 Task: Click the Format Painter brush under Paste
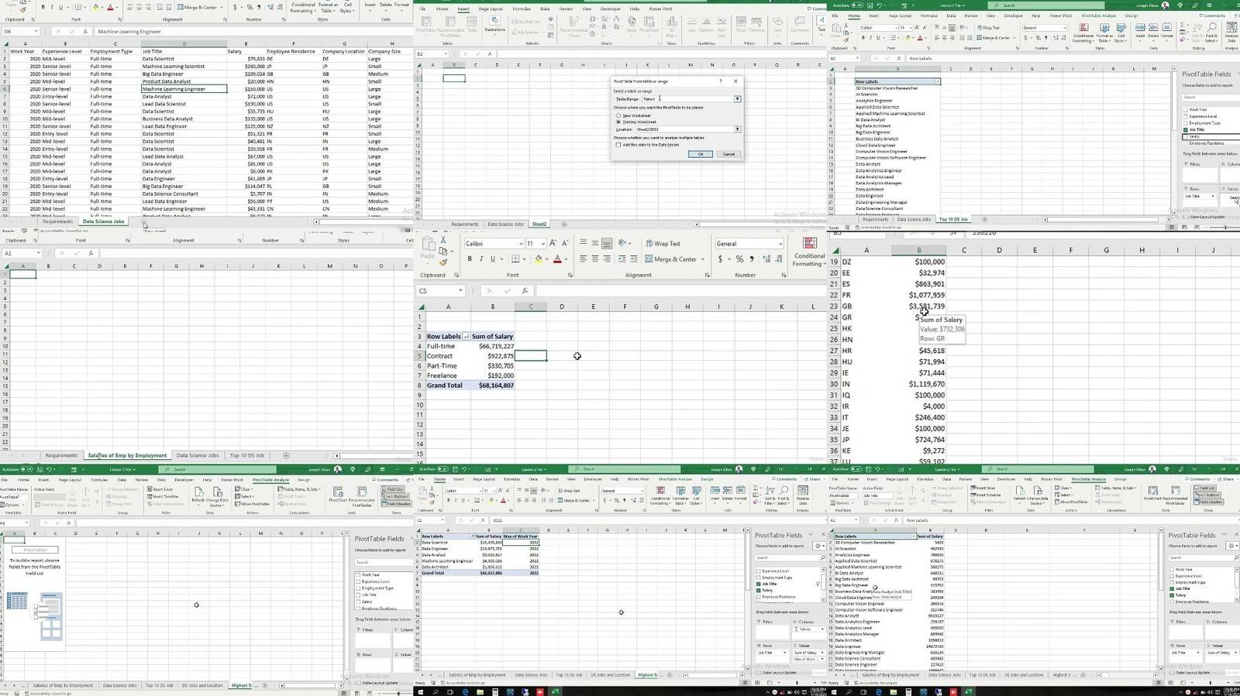pos(443,262)
